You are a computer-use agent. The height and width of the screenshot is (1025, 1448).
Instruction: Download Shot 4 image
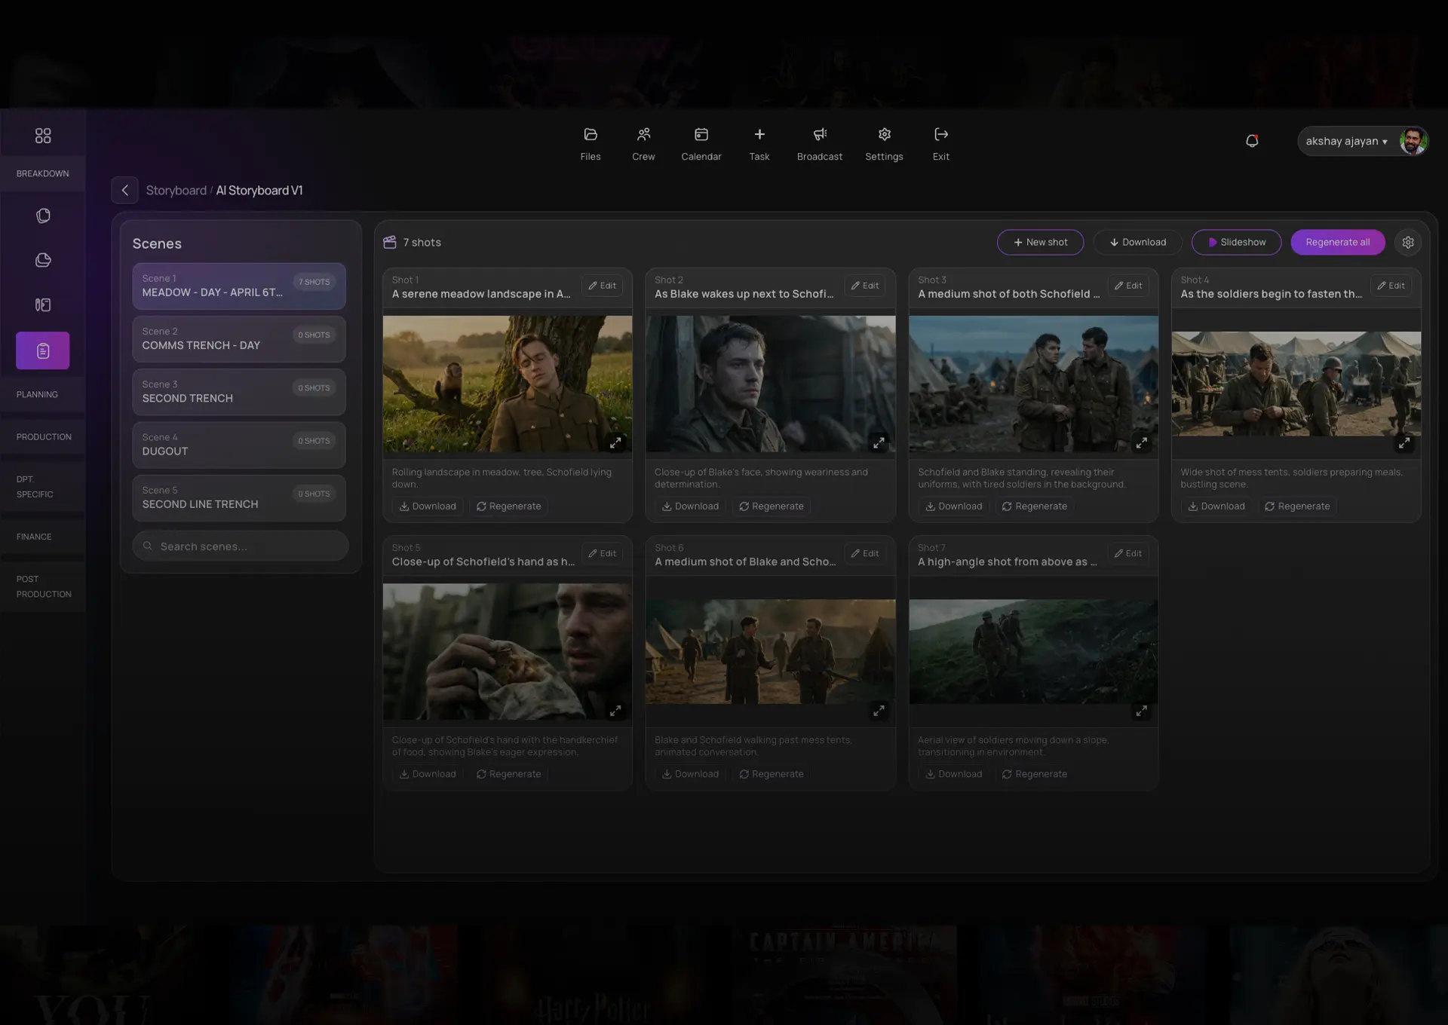pos(1216,506)
